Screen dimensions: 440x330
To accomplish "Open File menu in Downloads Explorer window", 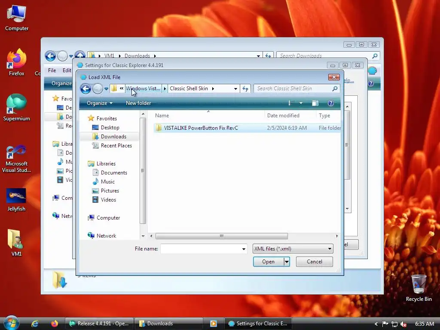I will pyautogui.click(x=52, y=70).
